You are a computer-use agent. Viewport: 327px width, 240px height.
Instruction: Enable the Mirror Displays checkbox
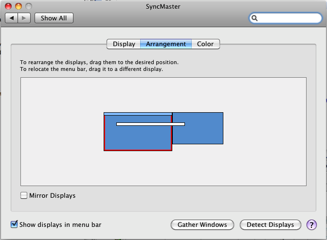(x=24, y=195)
